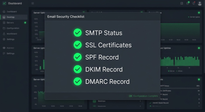205x112 pixels.
Task: Click the SPF Record label
Action: [102, 57]
